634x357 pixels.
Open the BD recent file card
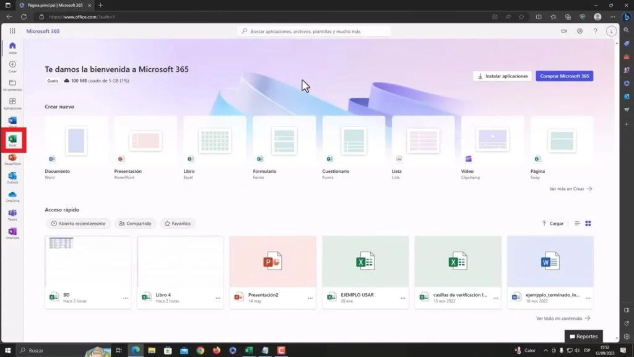(88, 273)
